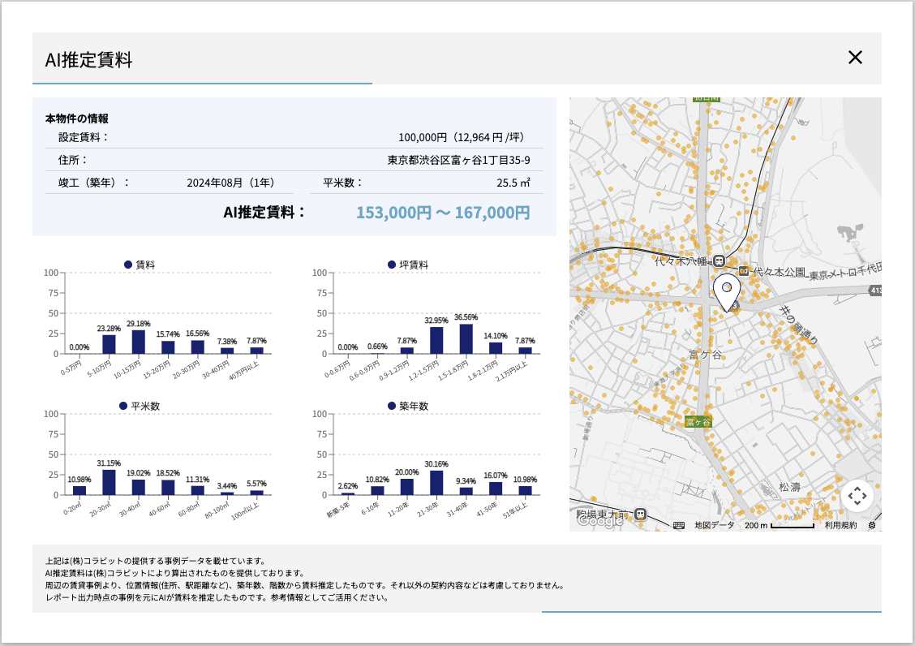Toggle the 賃料 chart legend marker
The image size is (915, 646).
[128, 265]
